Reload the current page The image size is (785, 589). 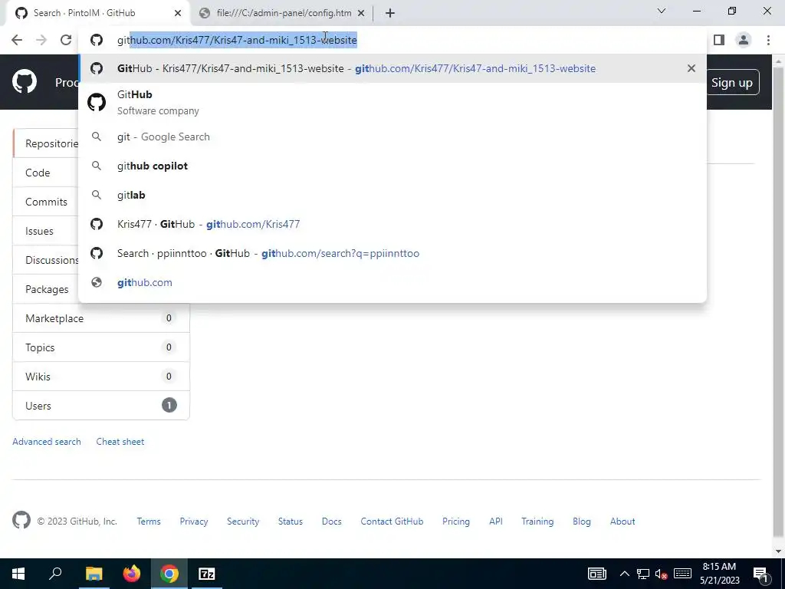66,40
